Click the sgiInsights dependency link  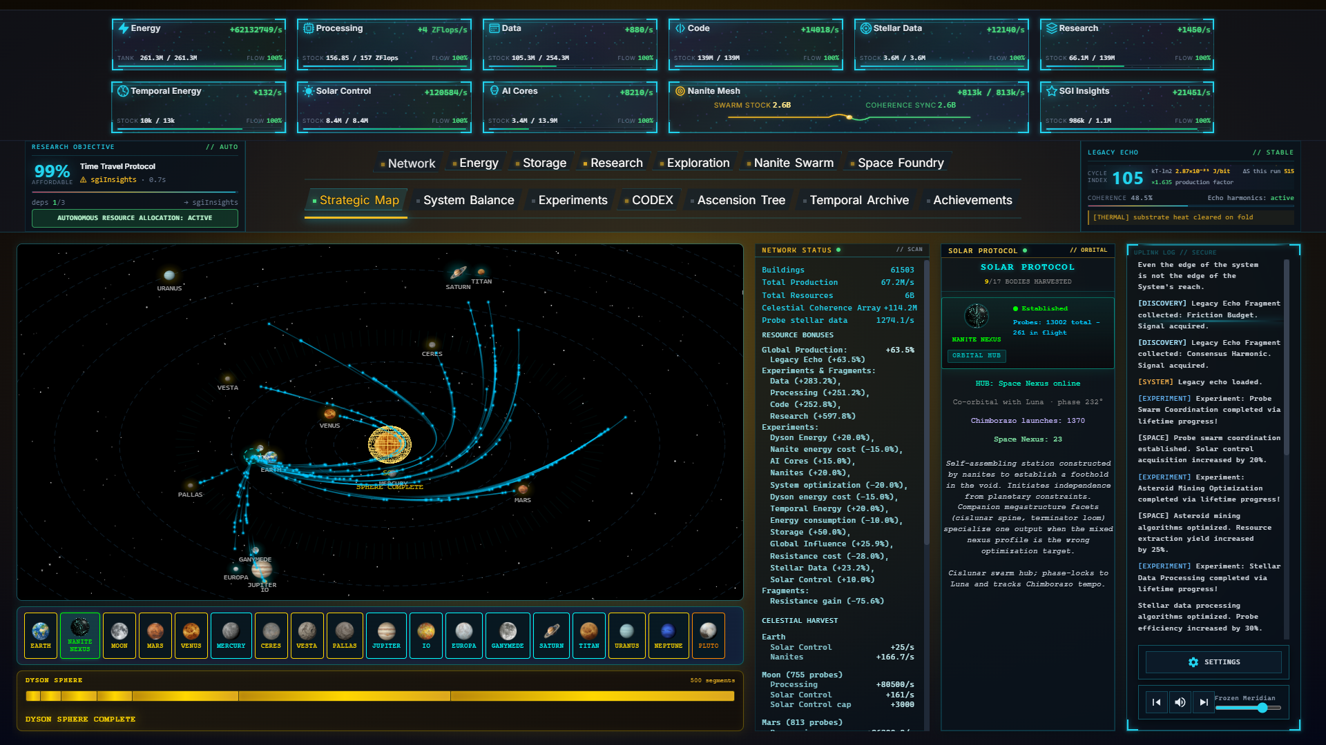211,203
